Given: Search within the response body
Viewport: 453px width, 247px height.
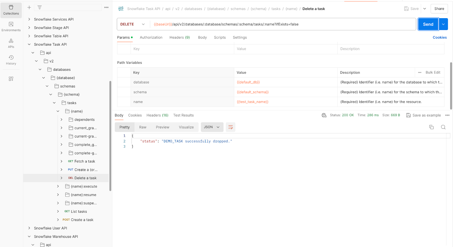Looking at the screenshot, I should point(443,127).
